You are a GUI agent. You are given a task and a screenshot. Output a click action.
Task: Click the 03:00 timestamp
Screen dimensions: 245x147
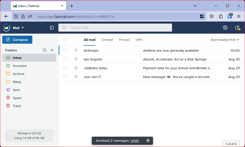235,50
